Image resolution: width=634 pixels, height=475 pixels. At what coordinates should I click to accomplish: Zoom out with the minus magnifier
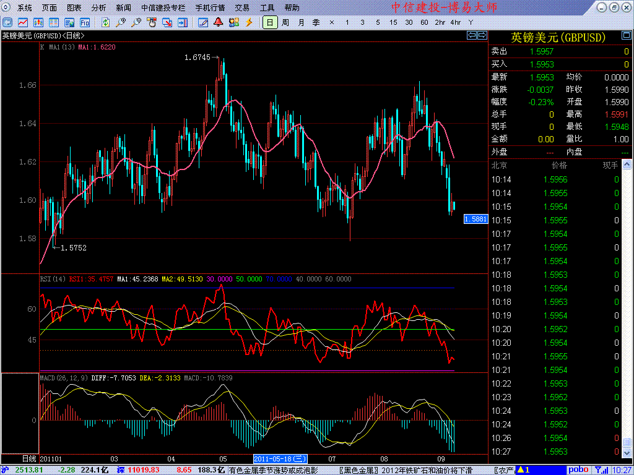pyautogui.click(x=136, y=23)
